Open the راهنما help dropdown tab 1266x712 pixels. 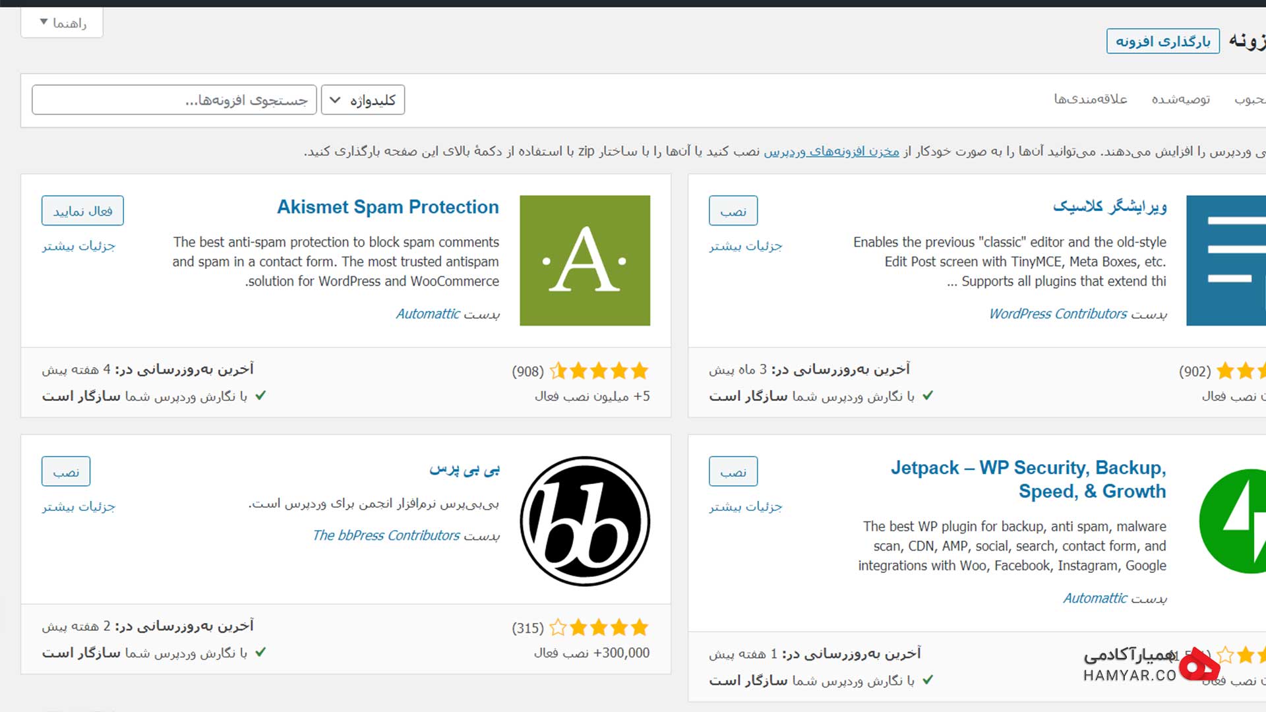(x=62, y=23)
